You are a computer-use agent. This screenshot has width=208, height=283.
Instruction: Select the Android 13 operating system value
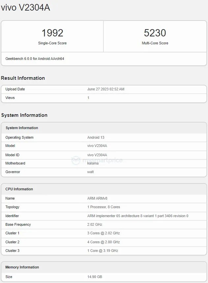(x=96, y=137)
